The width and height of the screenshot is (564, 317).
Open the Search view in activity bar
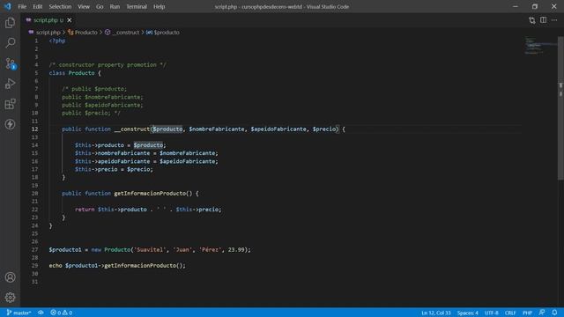pos(10,43)
